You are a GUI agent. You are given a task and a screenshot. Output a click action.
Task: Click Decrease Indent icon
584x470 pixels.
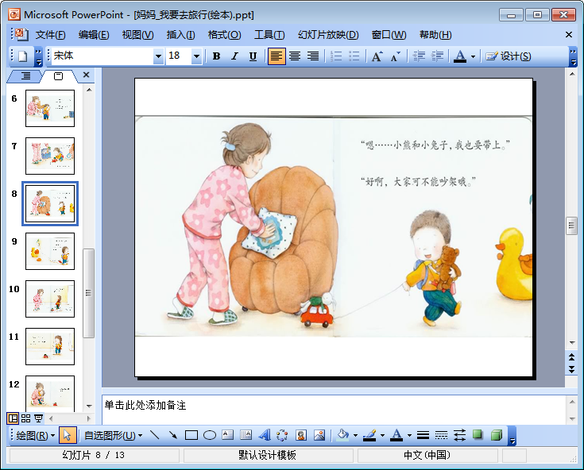click(419, 56)
